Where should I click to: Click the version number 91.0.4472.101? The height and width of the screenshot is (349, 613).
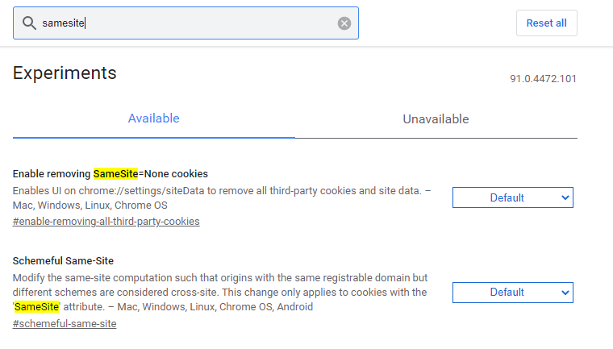pyautogui.click(x=543, y=79)
